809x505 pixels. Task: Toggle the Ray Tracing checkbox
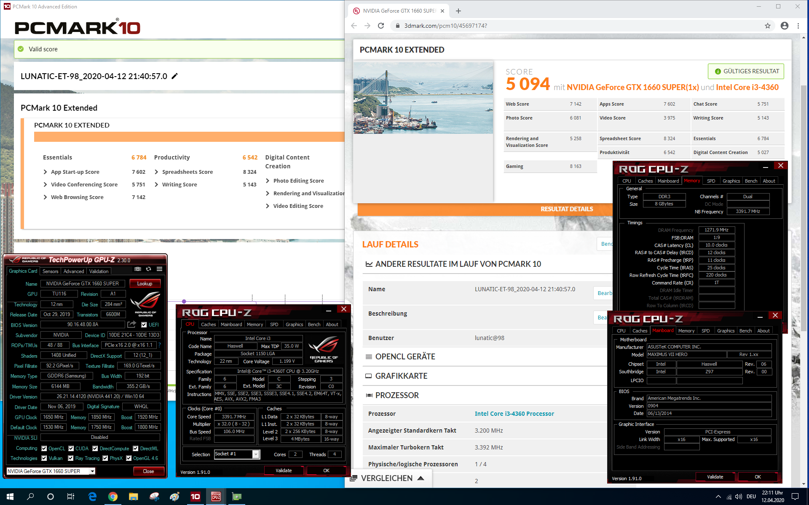tap(71, 458)
